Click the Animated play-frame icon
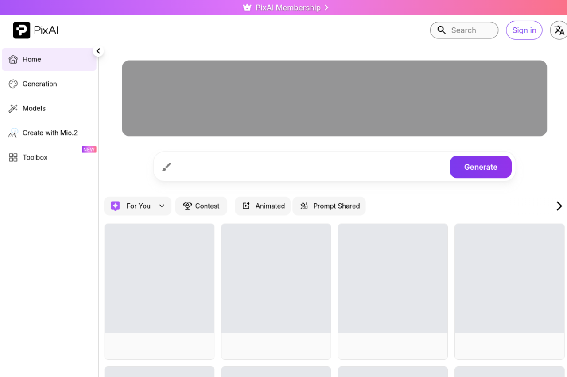567x377 pixels. (x=246, y=206)
